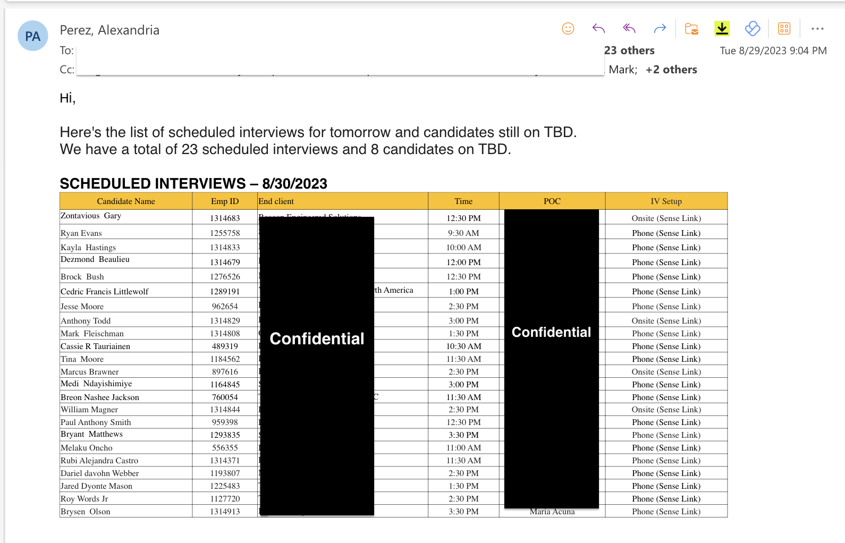The image size is (845, 543).
Task: Click the POC column header
Action: [x=552, y=201]
